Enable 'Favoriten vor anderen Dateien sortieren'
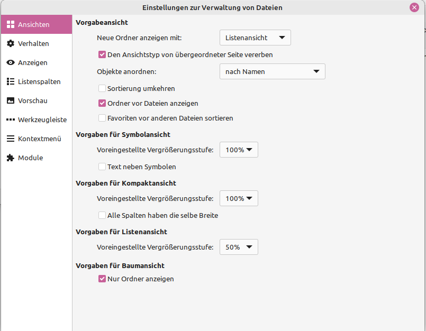 pos(102,118)
